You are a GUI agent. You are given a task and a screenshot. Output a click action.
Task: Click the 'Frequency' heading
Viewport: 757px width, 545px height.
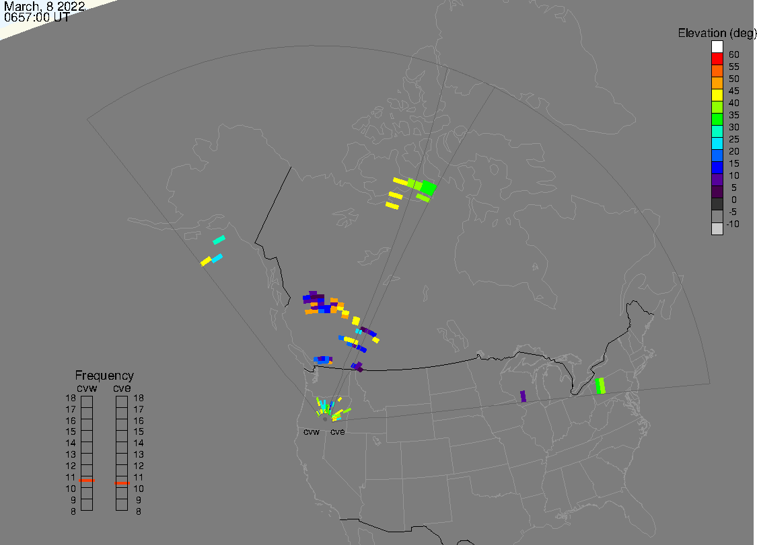[x=104, y=375]
